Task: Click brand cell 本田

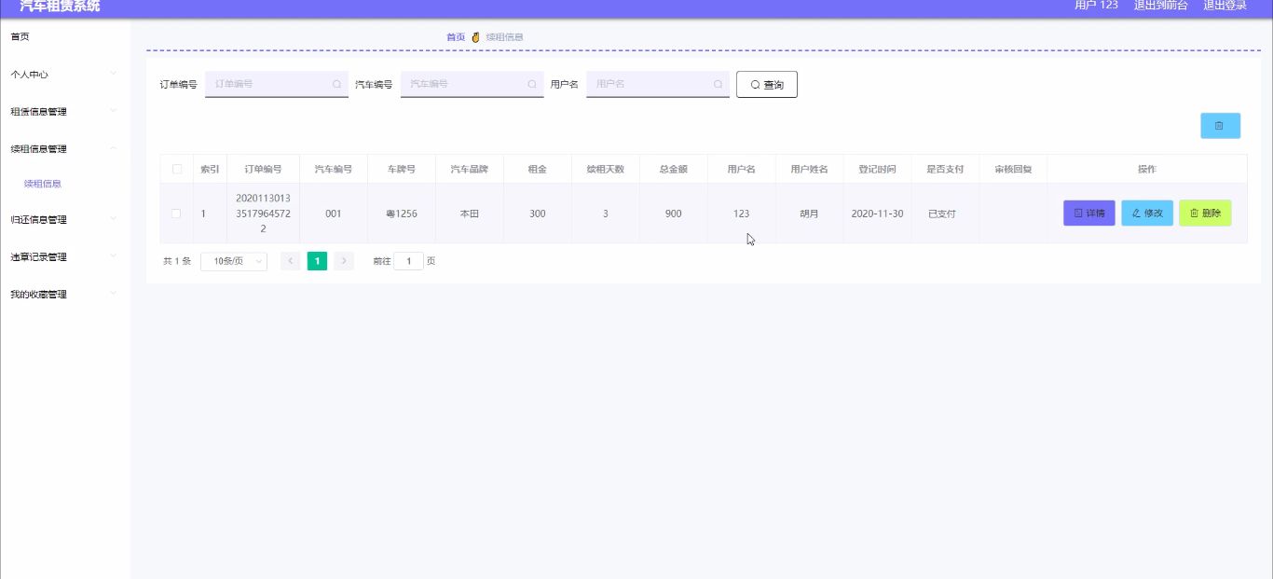Action: coord(470,214)
